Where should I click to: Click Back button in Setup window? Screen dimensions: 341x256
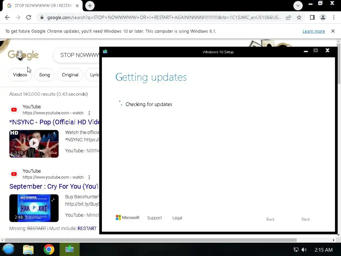[270, 219]
